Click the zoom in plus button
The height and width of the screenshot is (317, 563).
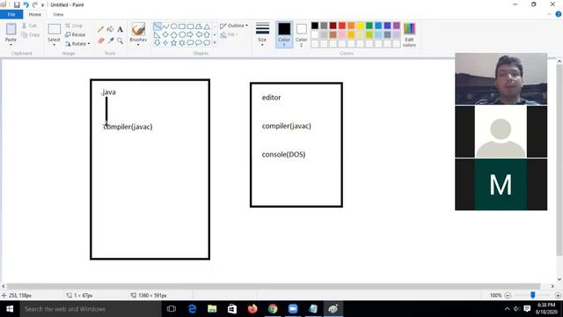558,296
